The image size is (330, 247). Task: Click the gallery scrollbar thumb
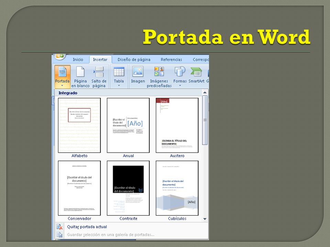(205, 120)
